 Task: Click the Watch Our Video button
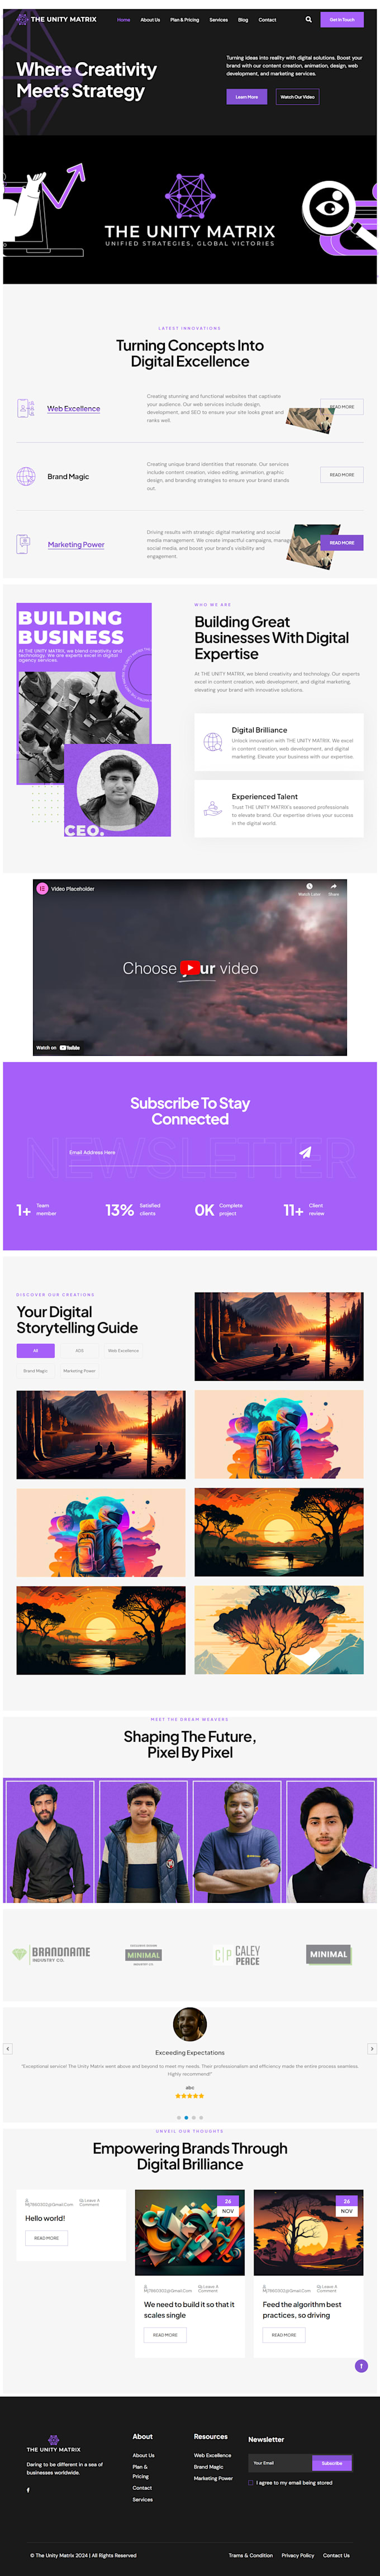[x=297, y=97]
